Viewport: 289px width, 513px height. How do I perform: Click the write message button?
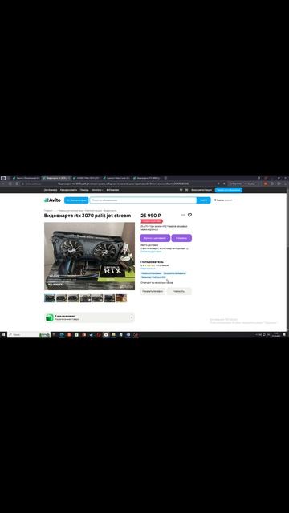click(179, 291)
